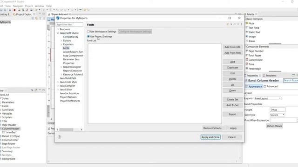This screenshot has height=167, width=298.
Task: Expand the Editors tree node
Action: pos(61,40)
